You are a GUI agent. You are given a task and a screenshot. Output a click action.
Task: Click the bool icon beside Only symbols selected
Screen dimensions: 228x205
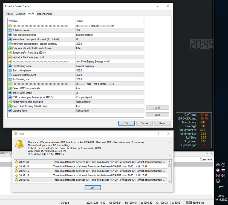pyautogui.click(x=10, y=48)
